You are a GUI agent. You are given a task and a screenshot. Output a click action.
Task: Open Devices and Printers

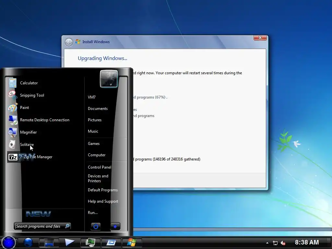click(98, 178)
